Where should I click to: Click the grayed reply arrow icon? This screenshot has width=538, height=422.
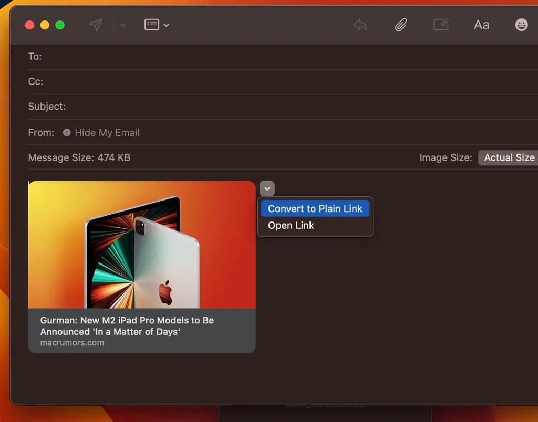coord(360,25)
